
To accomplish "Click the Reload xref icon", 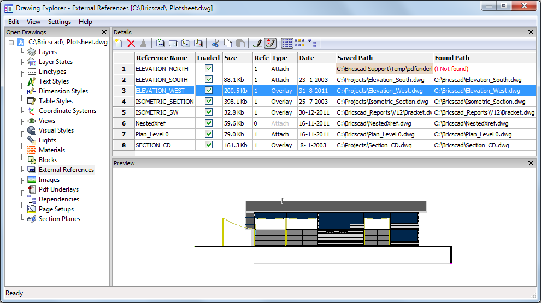I will (x=161, y=44).
